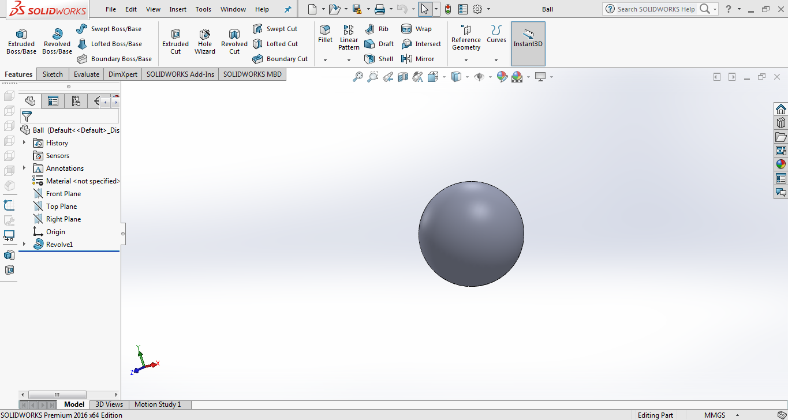Select the Shell feature
This screenshot has height=420, width=788.
379,59
